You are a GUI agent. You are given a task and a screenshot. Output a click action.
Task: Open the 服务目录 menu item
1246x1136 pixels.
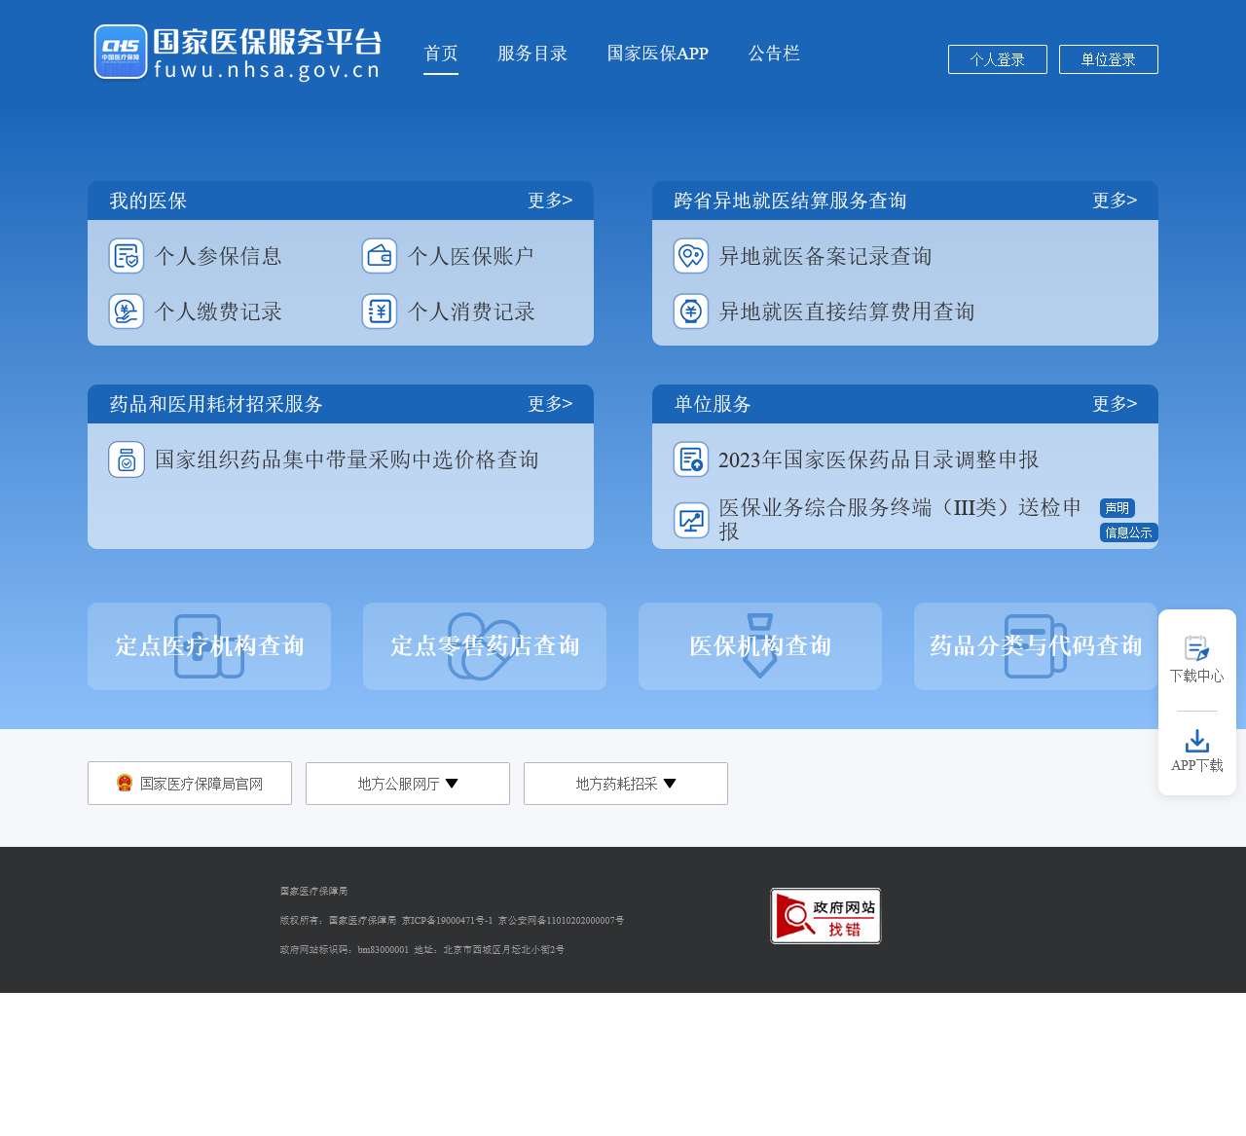tap(532, 54)
